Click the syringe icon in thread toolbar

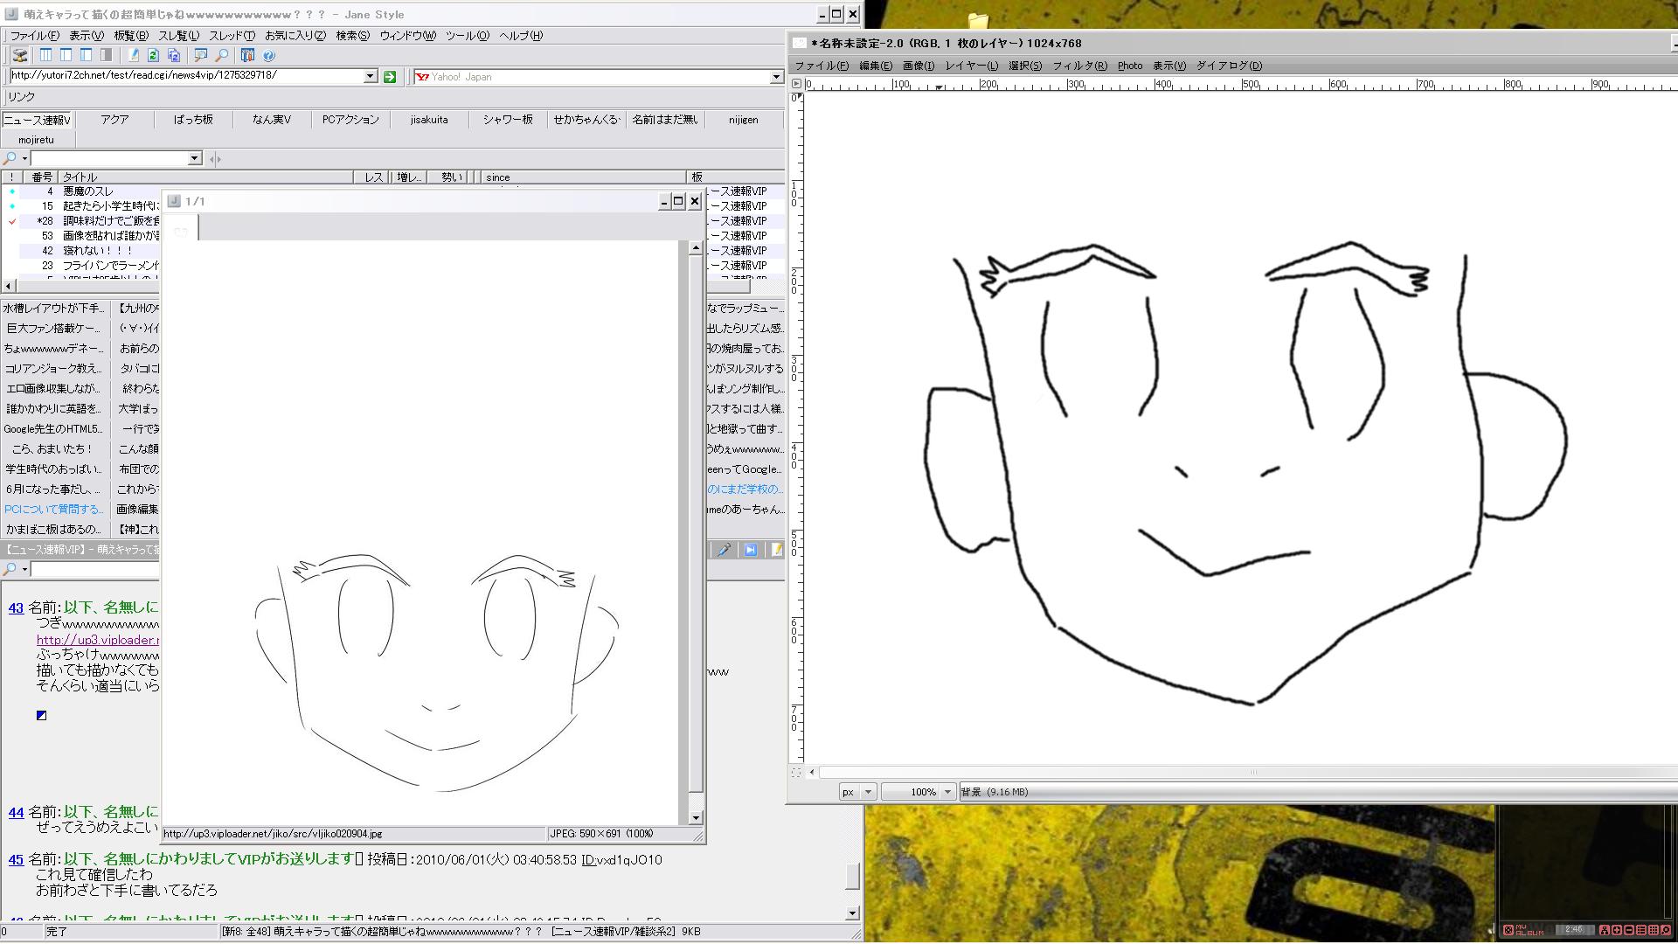724,550
